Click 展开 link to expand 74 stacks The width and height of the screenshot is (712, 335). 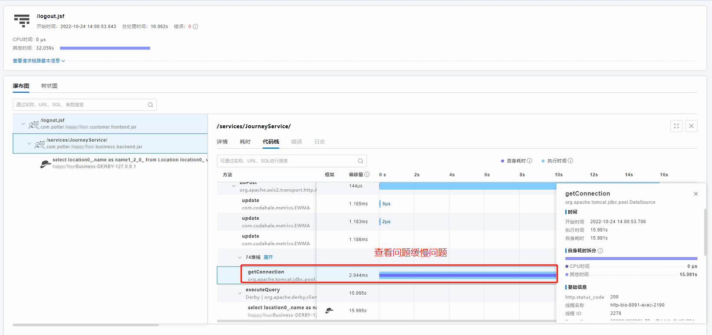click(268, 257)
